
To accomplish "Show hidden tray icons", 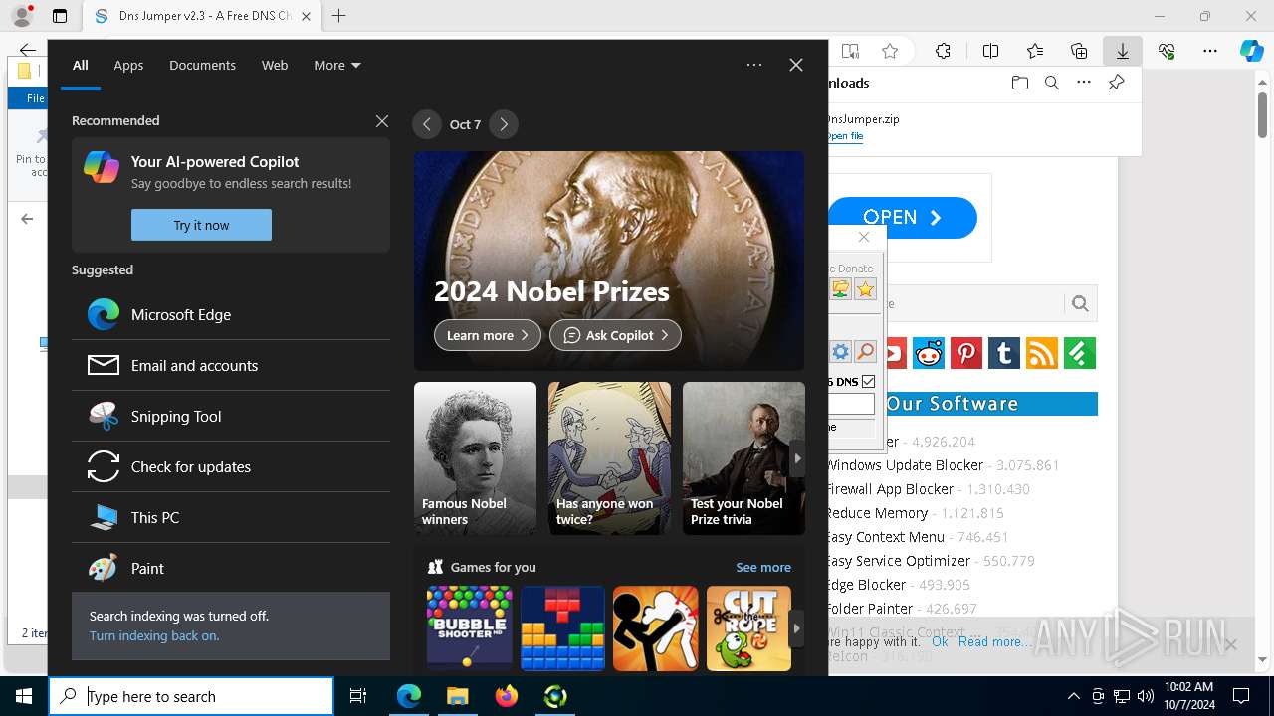I will (x=1073, y=696).
